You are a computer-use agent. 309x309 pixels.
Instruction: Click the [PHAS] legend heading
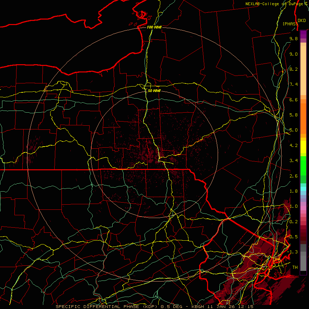click(x=290, y=24)
